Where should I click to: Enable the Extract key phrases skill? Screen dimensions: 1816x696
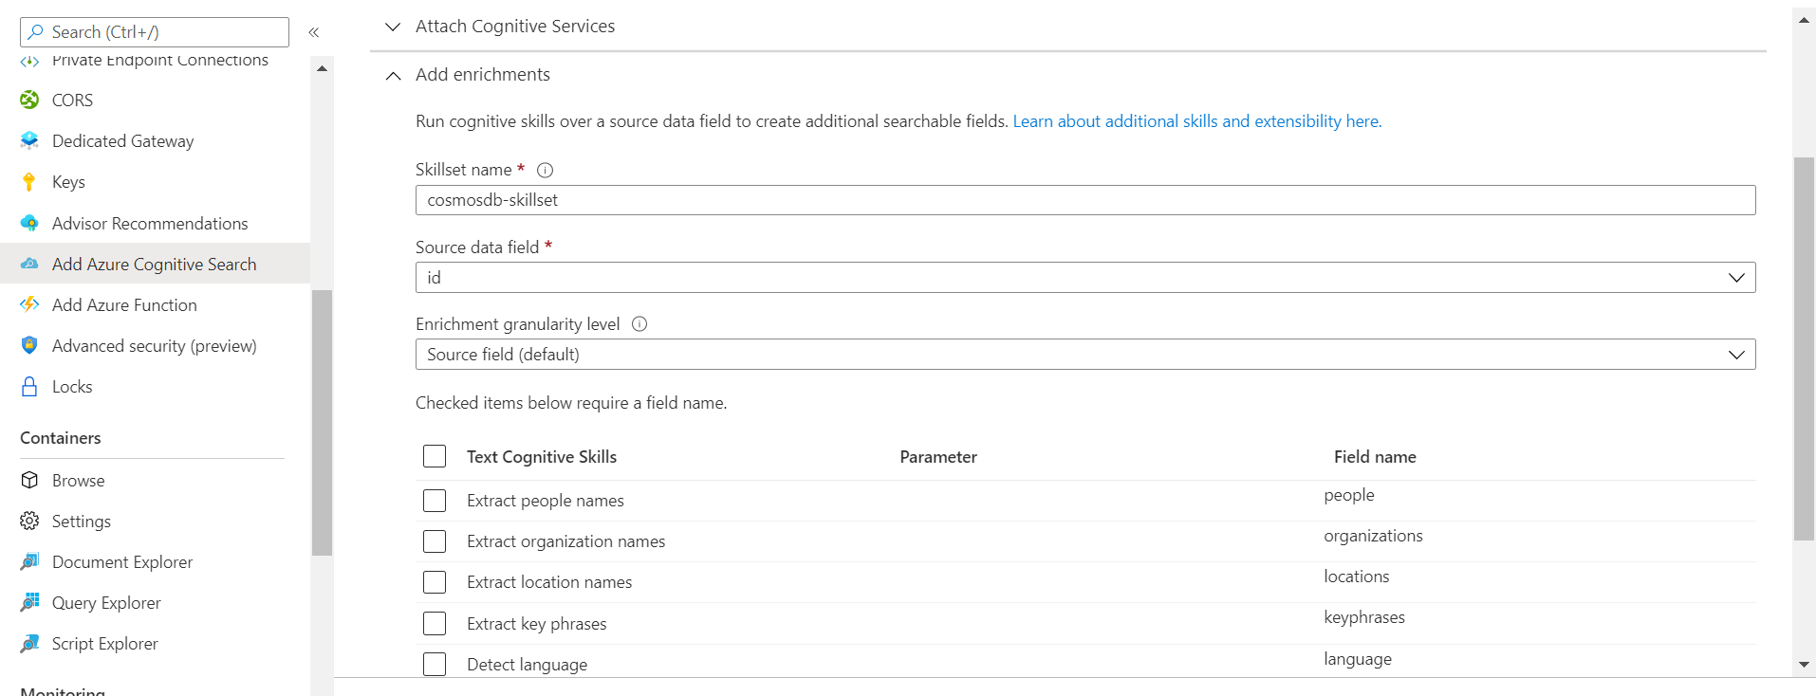pos(435,624)
